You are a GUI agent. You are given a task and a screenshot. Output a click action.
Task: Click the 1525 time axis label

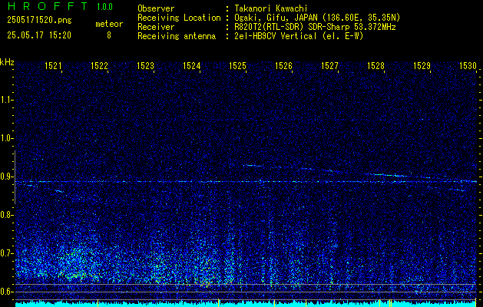click(238, 65)
